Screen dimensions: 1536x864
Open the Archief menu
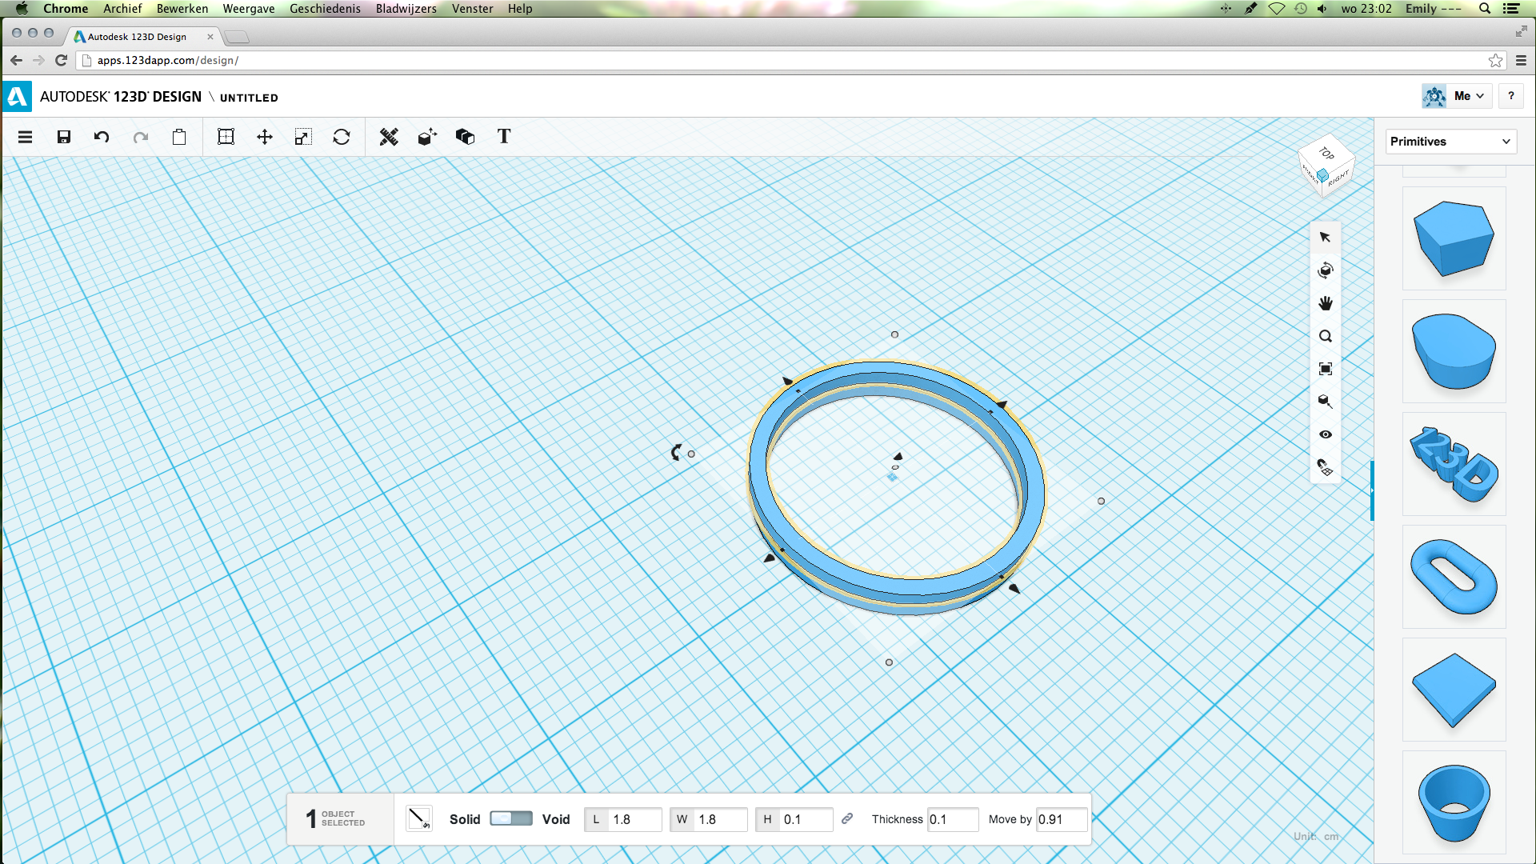tap(122, 8)
